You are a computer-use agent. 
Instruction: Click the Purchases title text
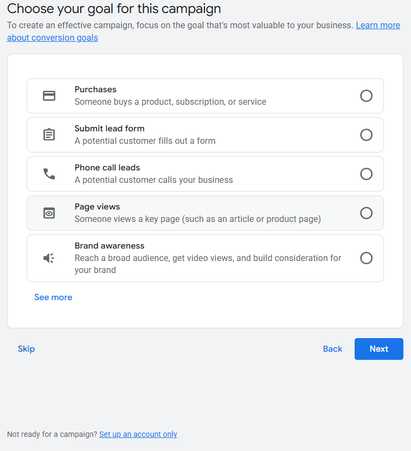[95, 90]
